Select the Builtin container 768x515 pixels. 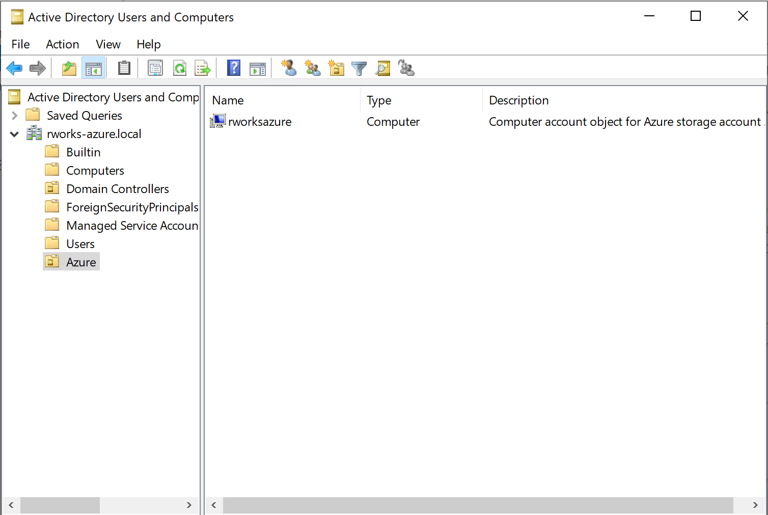[84, 152]
